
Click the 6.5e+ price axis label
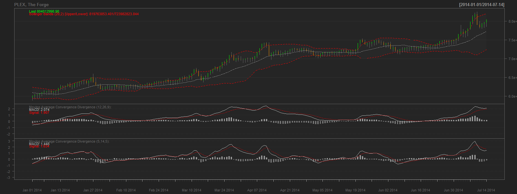click(x=512, y=78)
